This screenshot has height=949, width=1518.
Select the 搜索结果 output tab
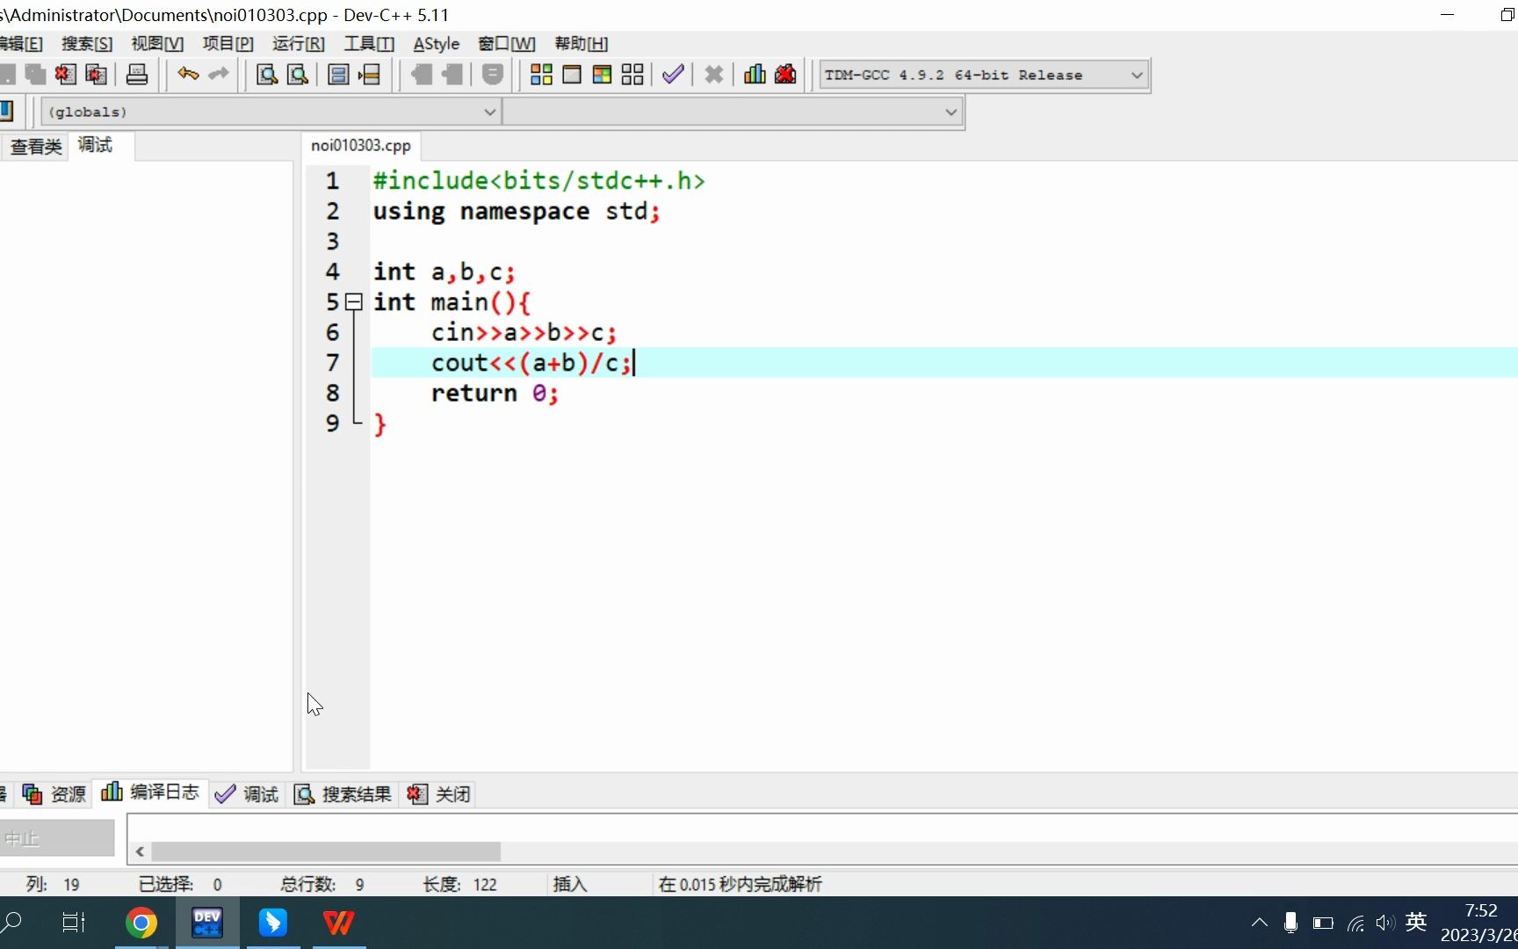[355, 793]
